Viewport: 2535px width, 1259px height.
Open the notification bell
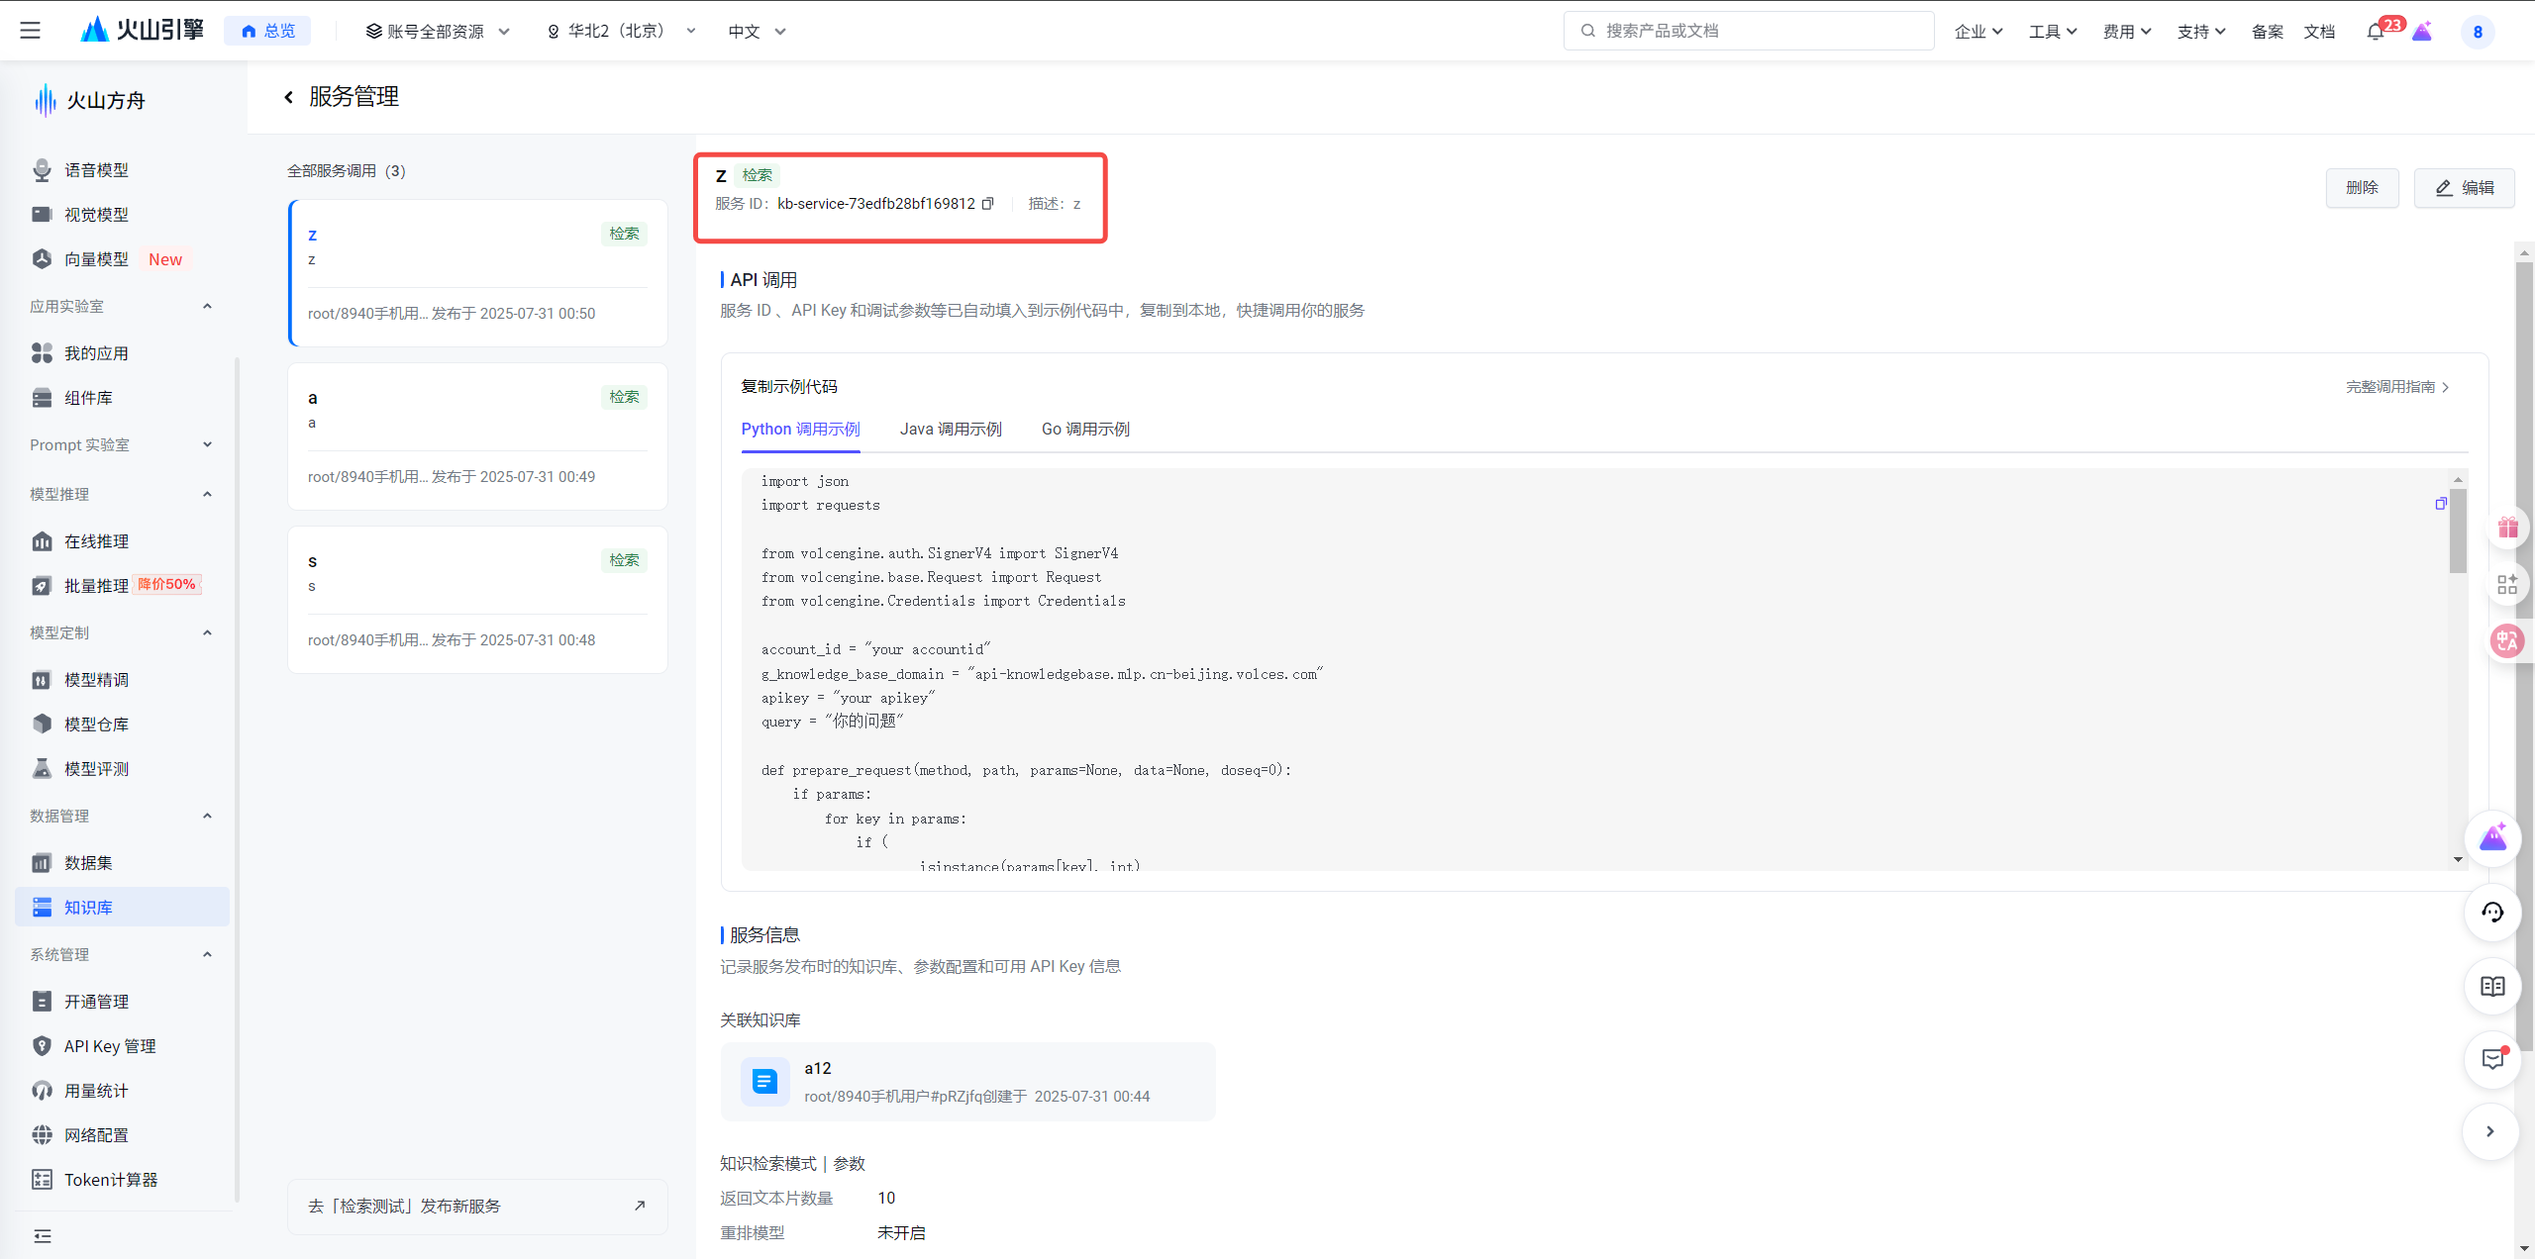click(x=2376, y=32)
